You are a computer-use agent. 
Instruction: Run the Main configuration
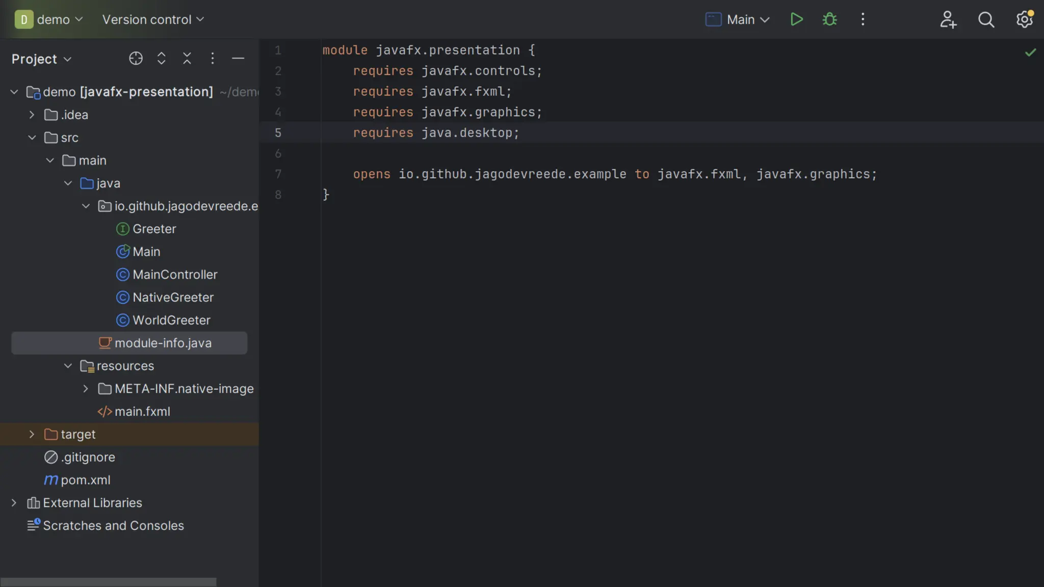pyautogui.click(x=796, y=19)
